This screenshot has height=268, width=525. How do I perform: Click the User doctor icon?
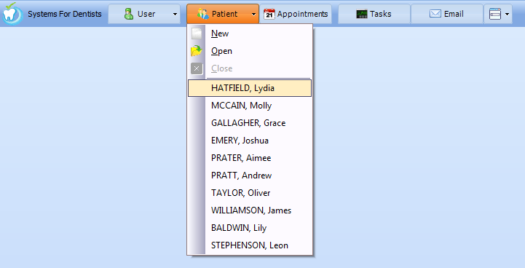tap(129, 14)
